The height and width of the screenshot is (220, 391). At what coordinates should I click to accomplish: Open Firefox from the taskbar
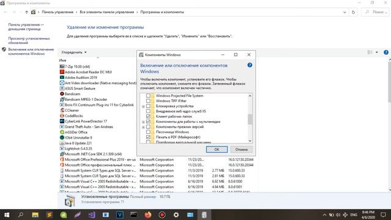point(148,215)
